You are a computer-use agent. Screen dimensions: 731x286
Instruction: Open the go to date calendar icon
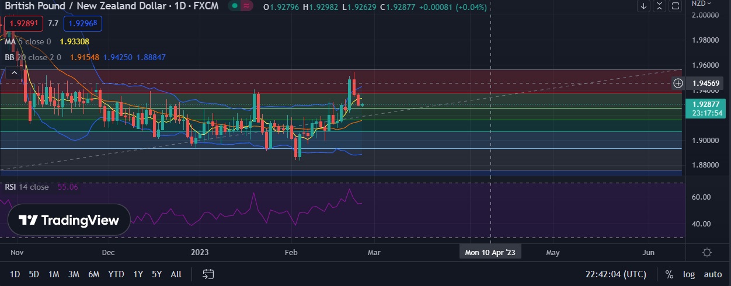coord(208,274)
